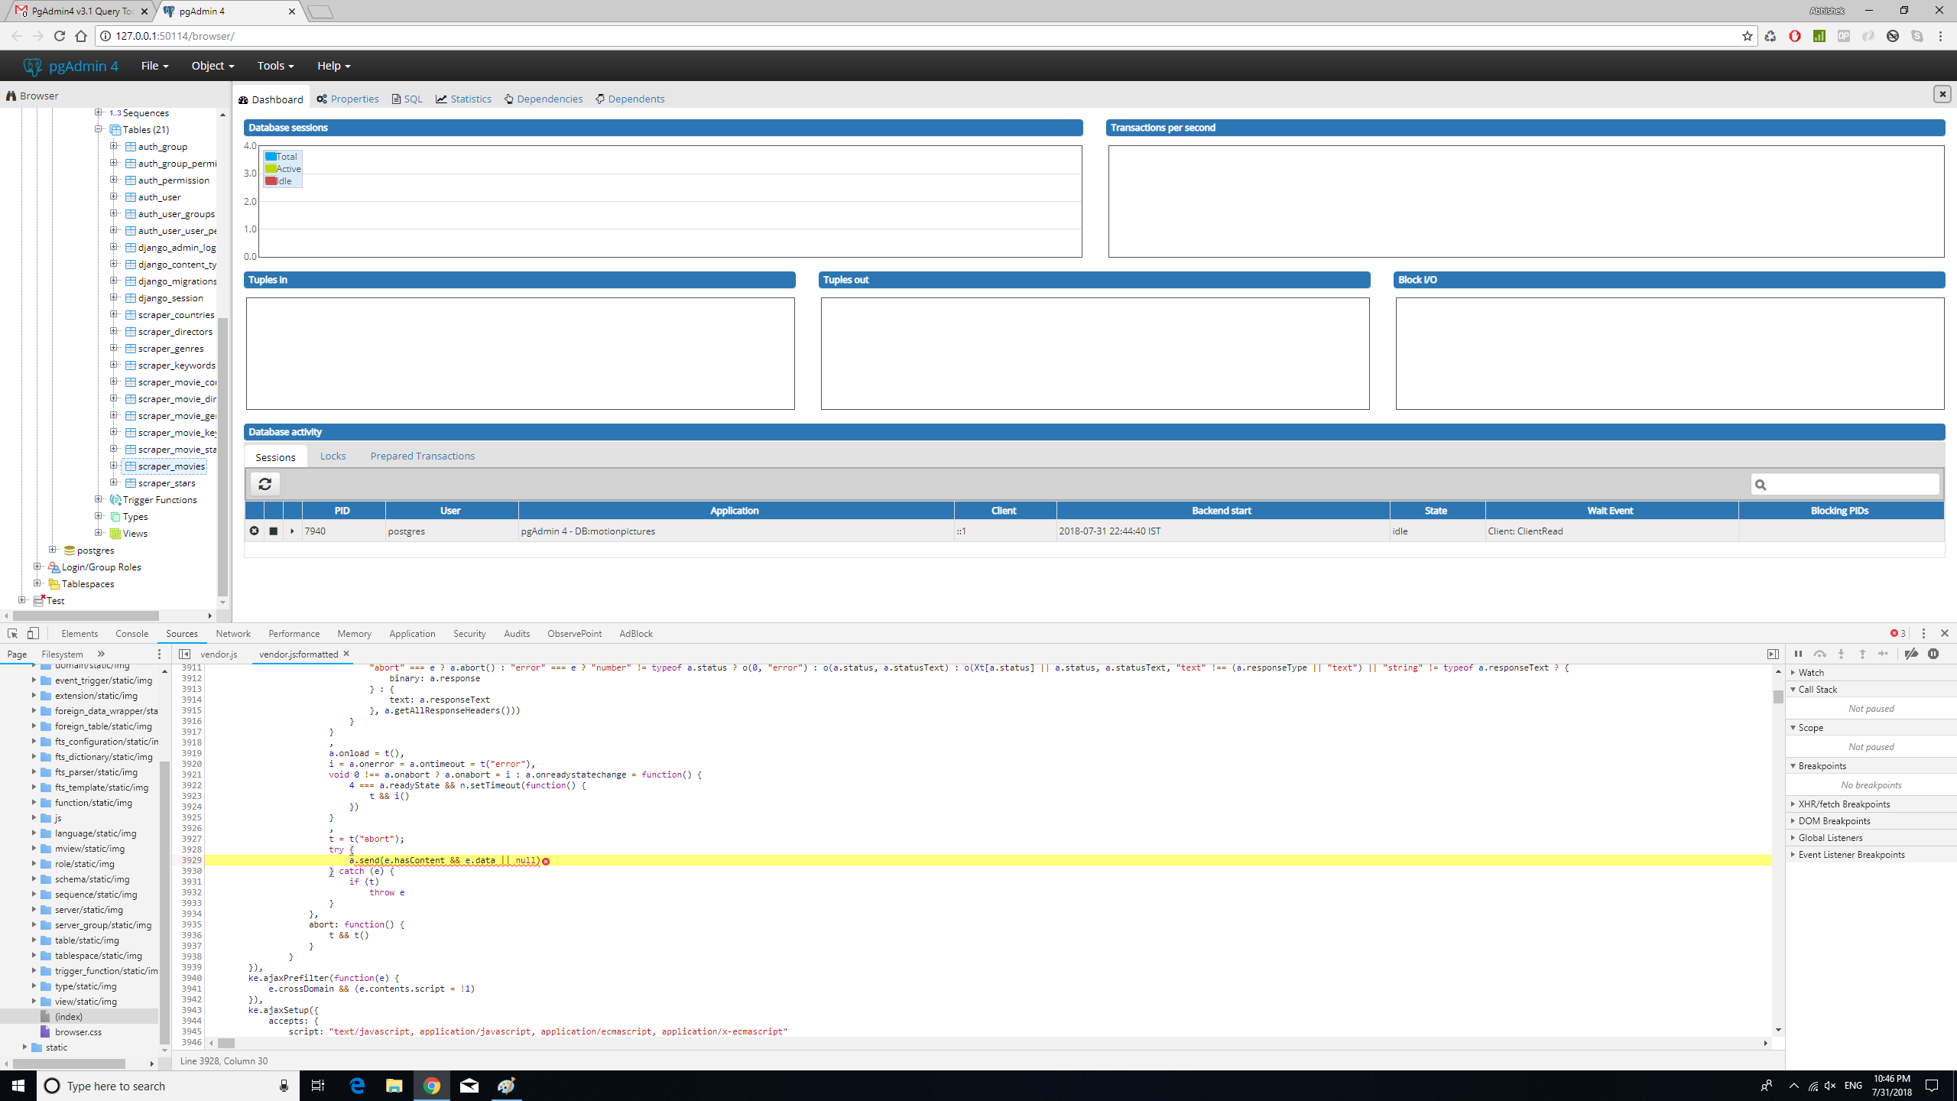Expand the Trigger Functions node
The image size is (1957, 1101).
tap(99, 499)
